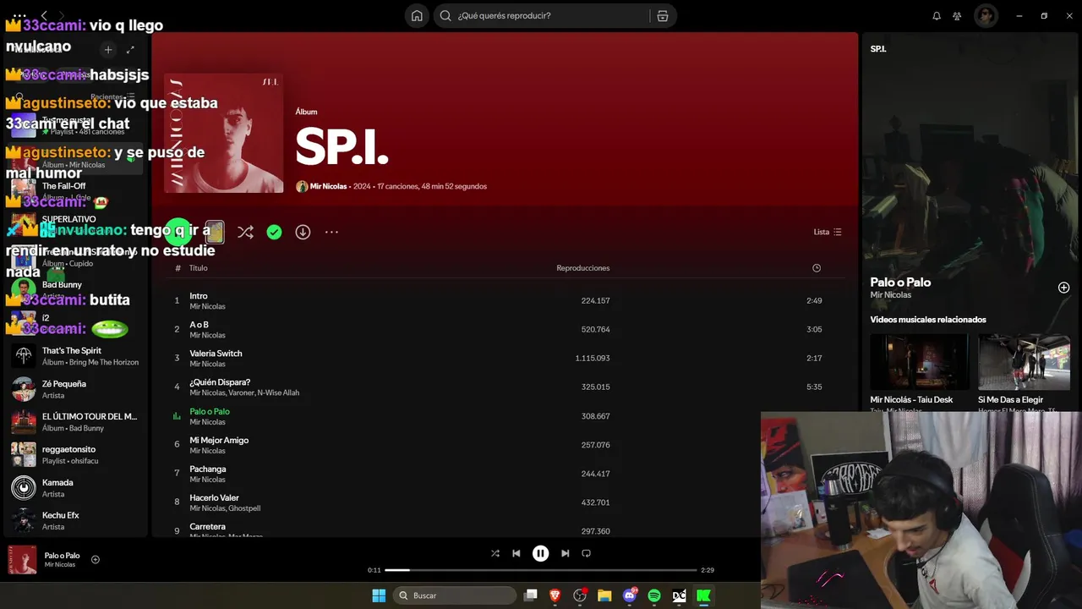Open Kick app from taskbar
The image size is (1082, 609).
tap(703, 595)
